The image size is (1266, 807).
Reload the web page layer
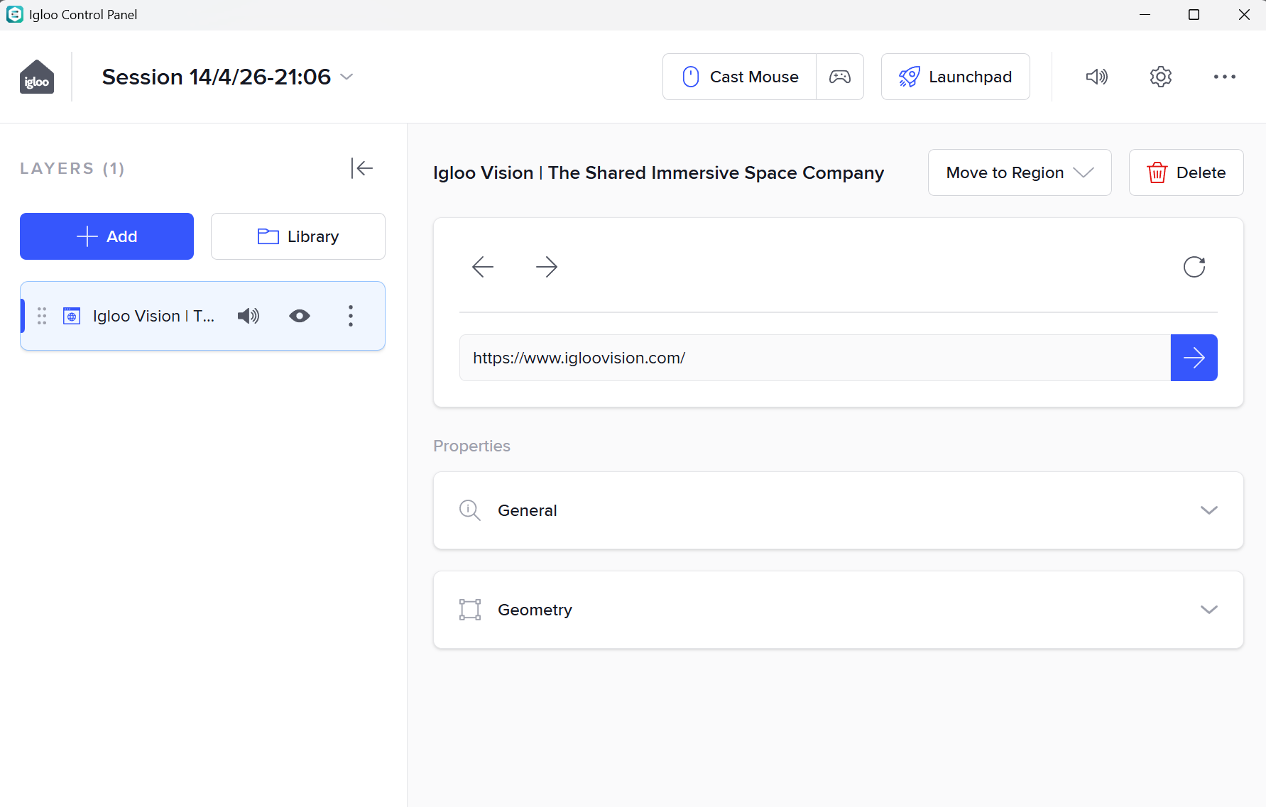1194,267
